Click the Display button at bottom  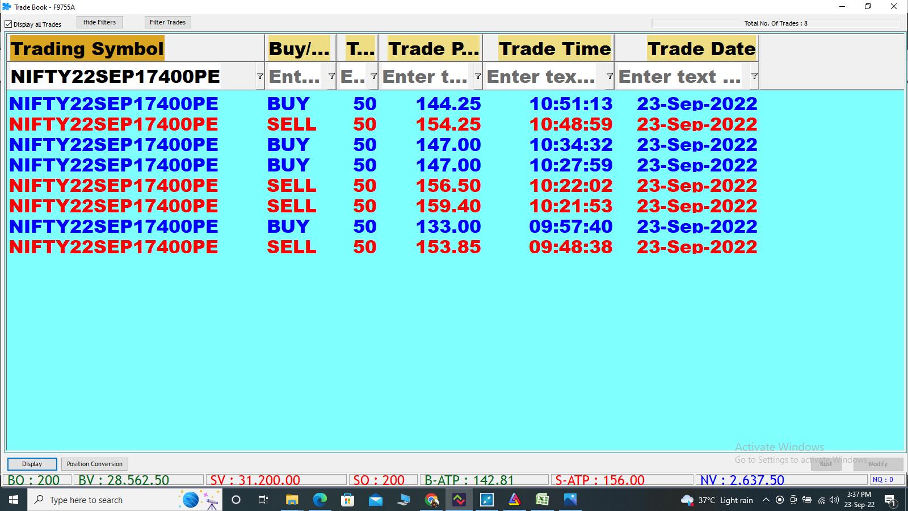[32, 464]
